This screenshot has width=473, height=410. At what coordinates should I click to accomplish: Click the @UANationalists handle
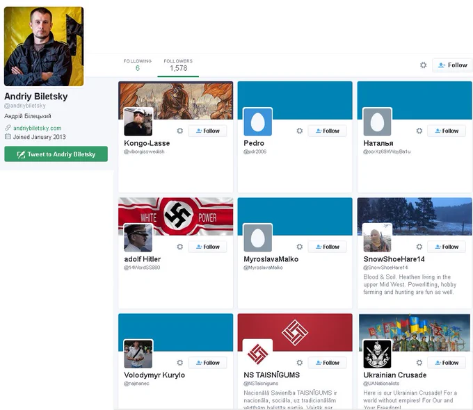coord(381,384)
